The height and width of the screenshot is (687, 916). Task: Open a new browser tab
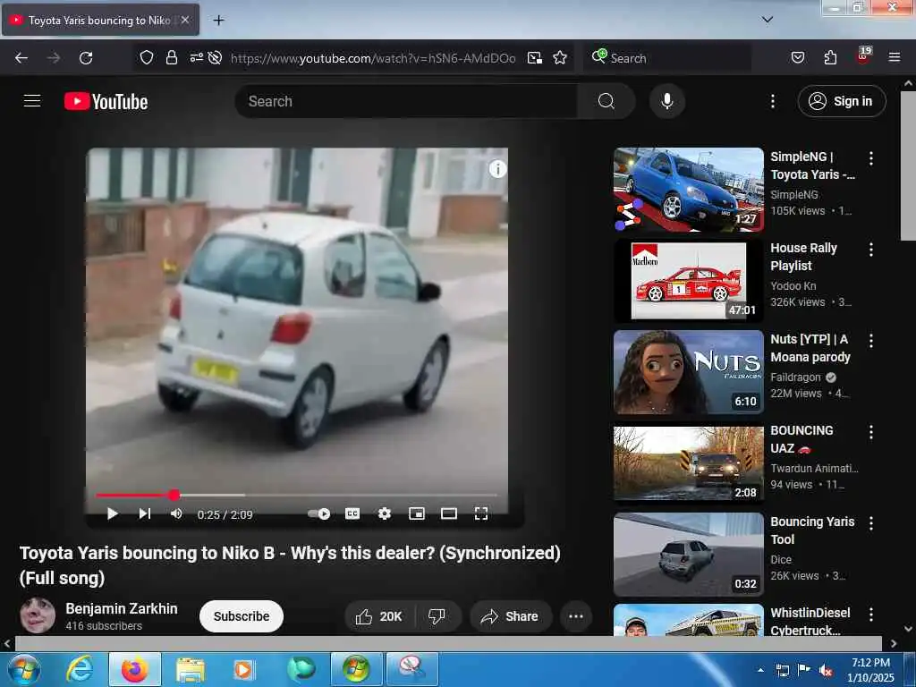click(218, 20)
